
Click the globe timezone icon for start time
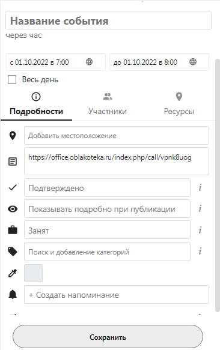coord(89,62)
